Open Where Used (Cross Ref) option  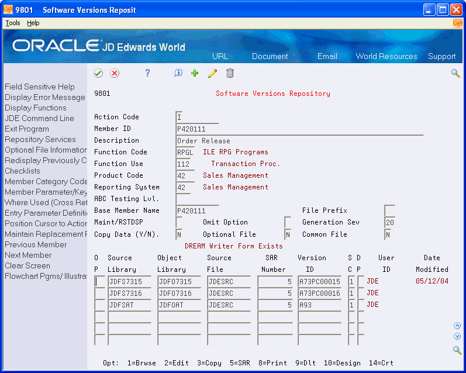click(46, 202)
